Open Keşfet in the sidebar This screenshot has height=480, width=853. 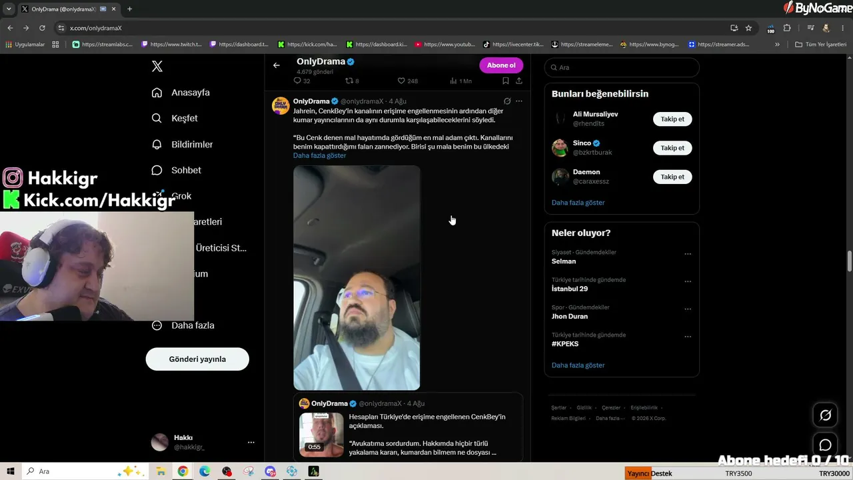(x=175, y=118)
